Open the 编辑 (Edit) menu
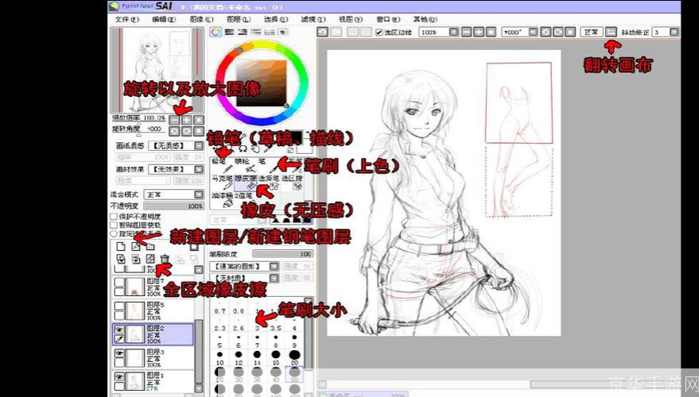The width and height of the screenshot is (699, 397). pos(164,19)
